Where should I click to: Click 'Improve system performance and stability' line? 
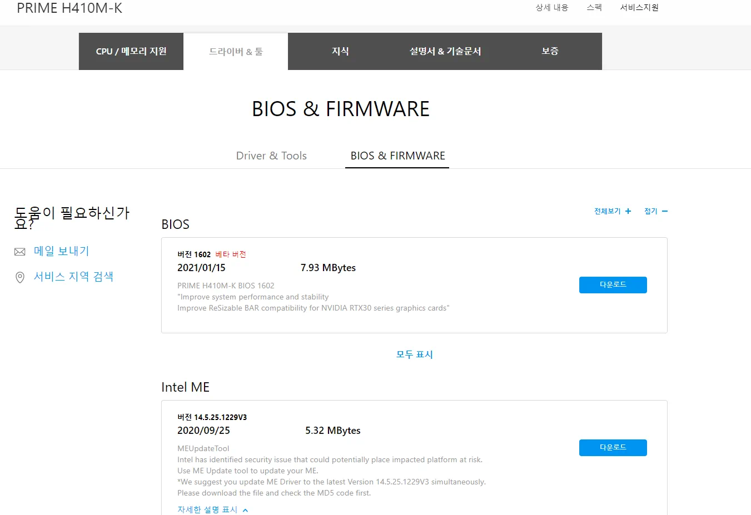pos(253,297)
